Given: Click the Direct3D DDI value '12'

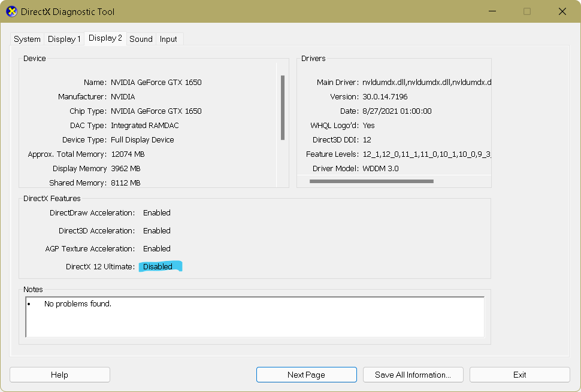Looking at the screenshot, I should 367,140.
